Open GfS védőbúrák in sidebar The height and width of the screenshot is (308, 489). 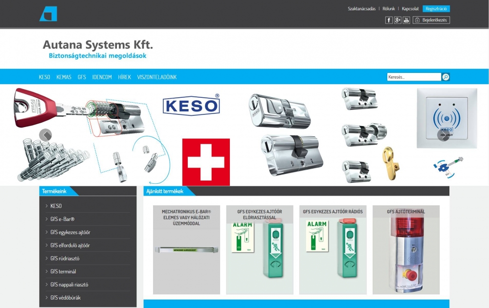tap(66, 297)
